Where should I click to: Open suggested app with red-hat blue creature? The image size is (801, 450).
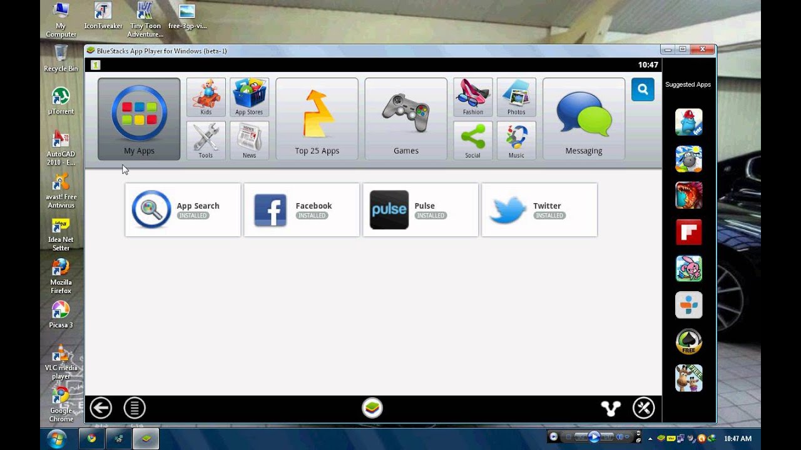click(x=688, y=122)
